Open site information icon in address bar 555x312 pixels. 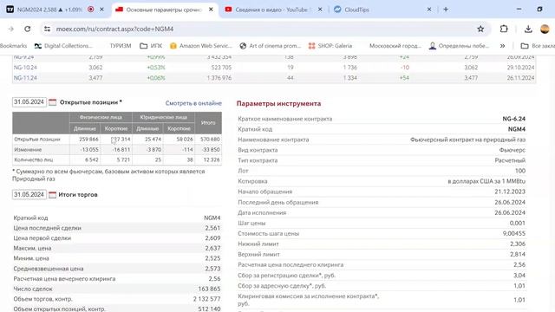pos(47,29)
